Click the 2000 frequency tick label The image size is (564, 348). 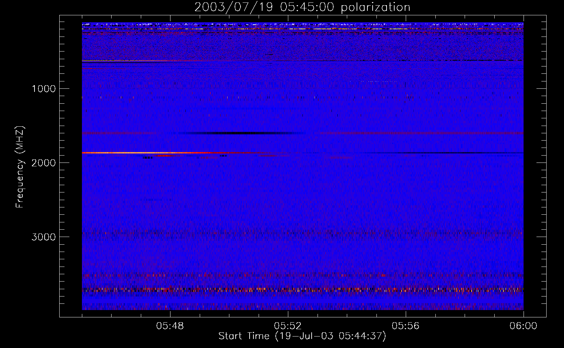pyautogui.click(x=44, y=163)
